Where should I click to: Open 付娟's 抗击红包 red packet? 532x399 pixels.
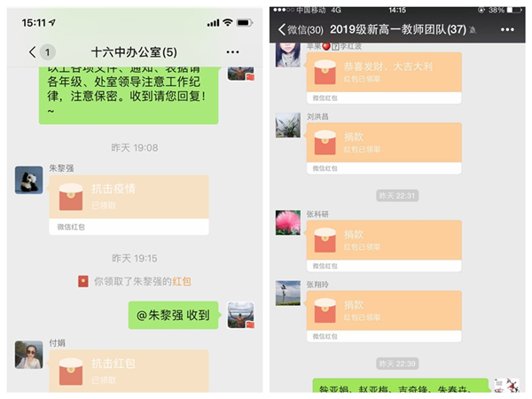[129, 371]
